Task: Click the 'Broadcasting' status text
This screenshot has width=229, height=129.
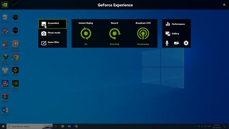Action: tap(143, 44)
